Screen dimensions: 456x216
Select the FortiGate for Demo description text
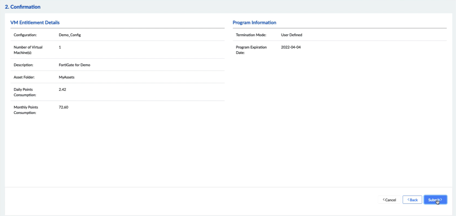[74, 65]
